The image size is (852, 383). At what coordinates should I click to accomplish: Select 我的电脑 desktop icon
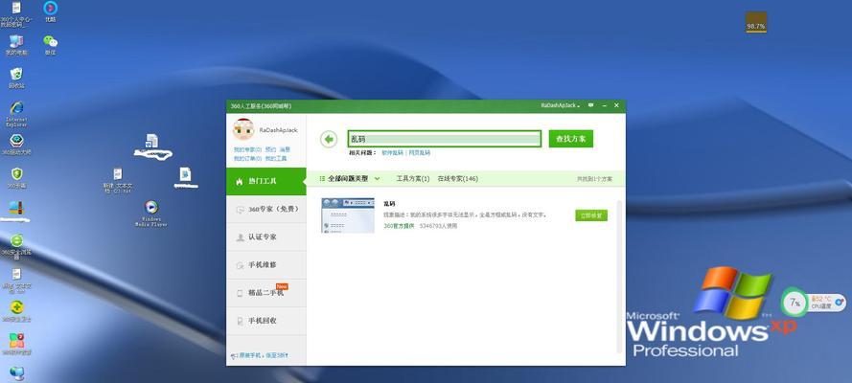[x=16, y=45]
